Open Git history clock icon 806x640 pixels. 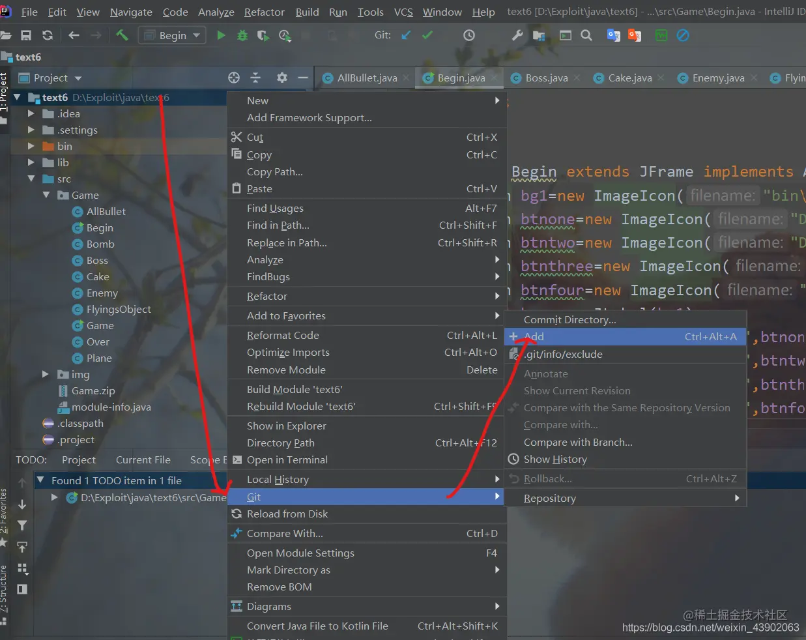(469, 35)
